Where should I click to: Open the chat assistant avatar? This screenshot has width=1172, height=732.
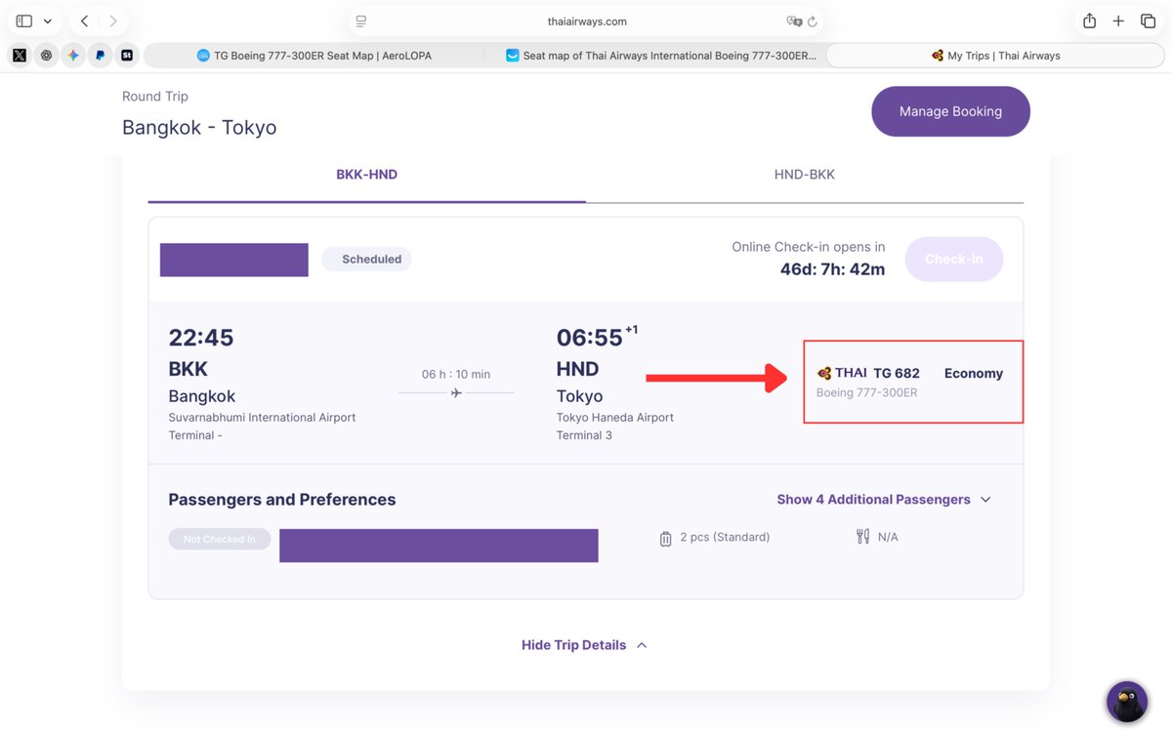(1127, 701)
